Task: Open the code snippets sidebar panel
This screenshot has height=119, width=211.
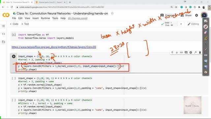Action: (x=4, y=34)
